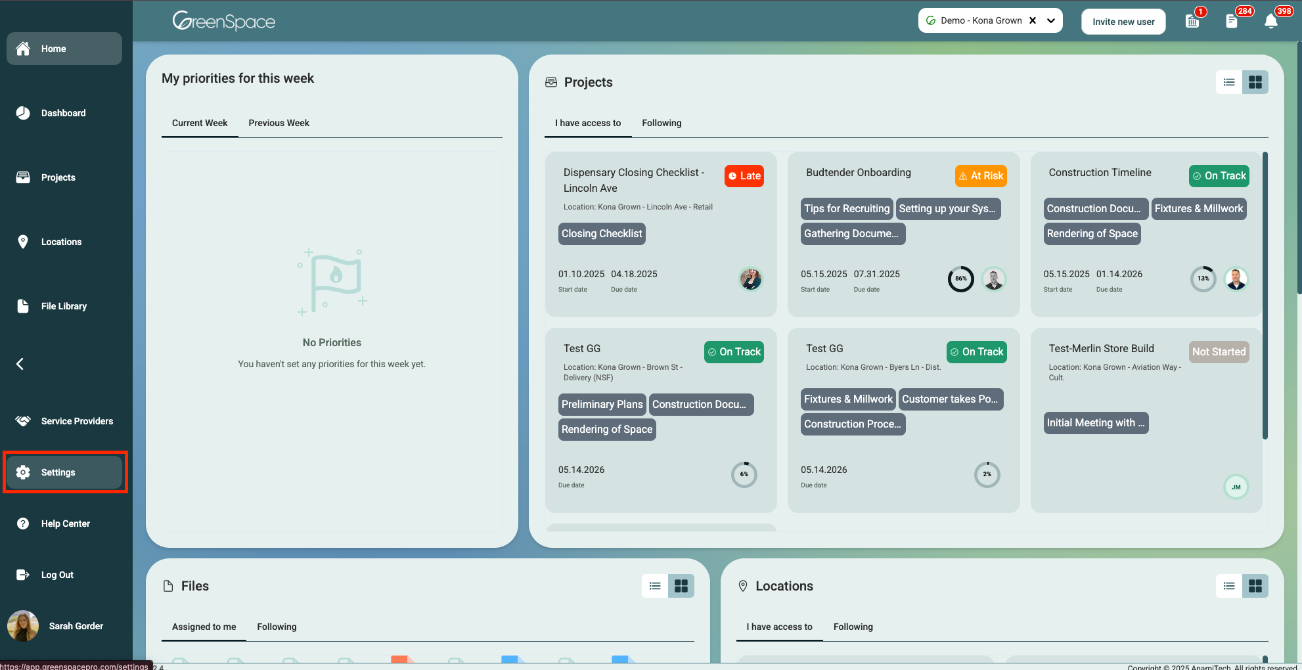
Task: Click the JM initials avatar
Action: (1236, 487)
